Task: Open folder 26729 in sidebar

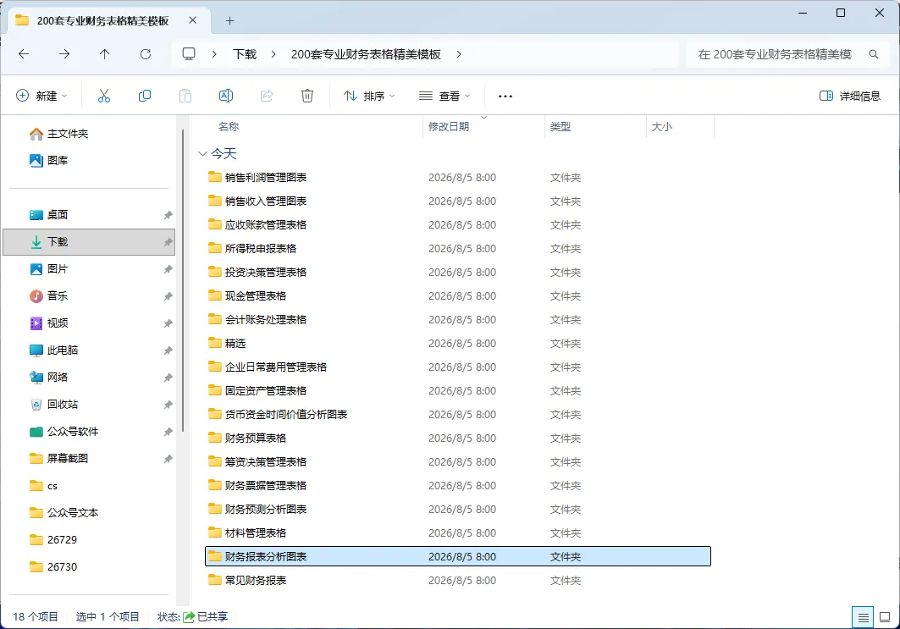Action: 89,539
